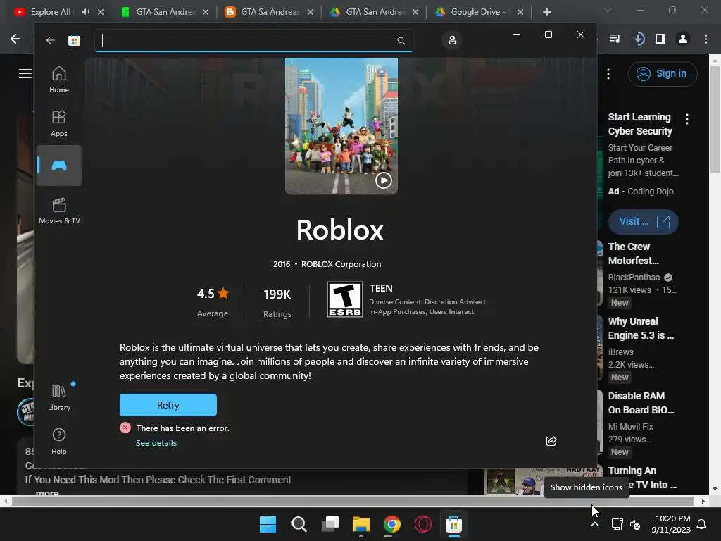721x541 pixels.
Task: Click the 4.5 star average rating
Action: pos(213,301)
